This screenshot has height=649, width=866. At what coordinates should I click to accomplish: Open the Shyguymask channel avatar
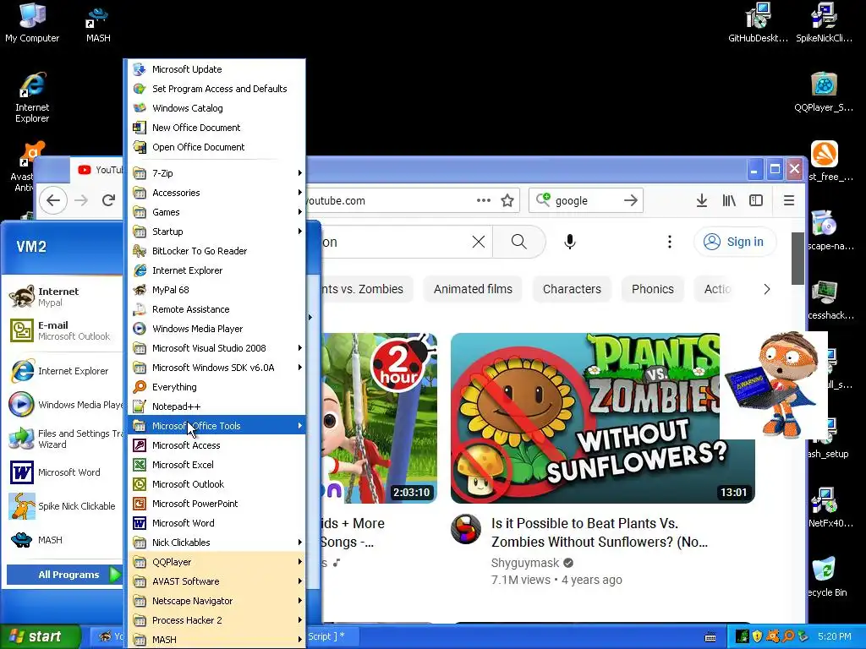466,529
